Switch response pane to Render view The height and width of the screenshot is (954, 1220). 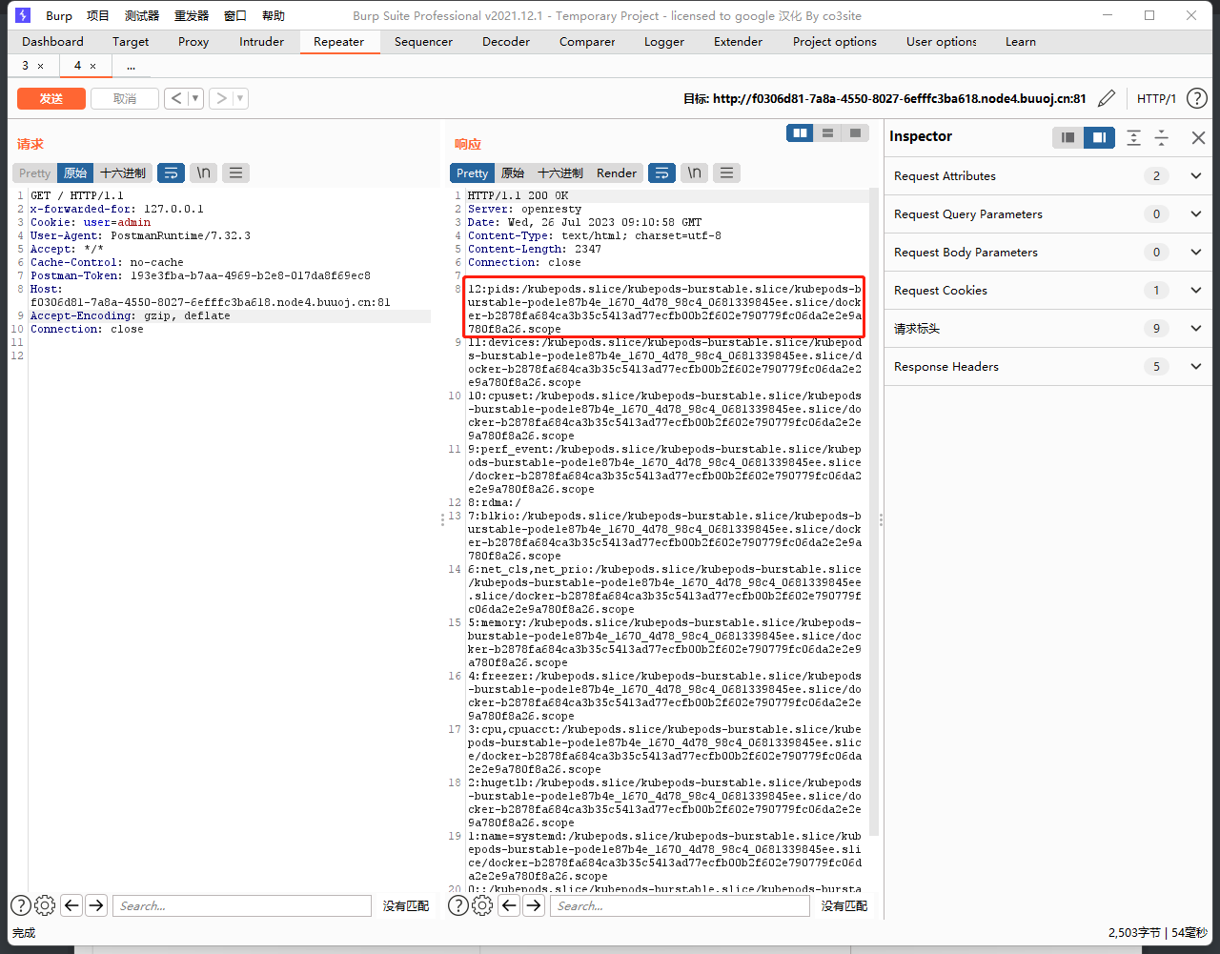pos(617,173)
